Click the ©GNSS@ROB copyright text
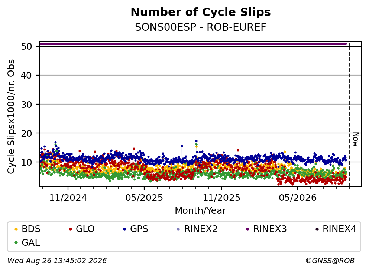 (x=330, y=261)
